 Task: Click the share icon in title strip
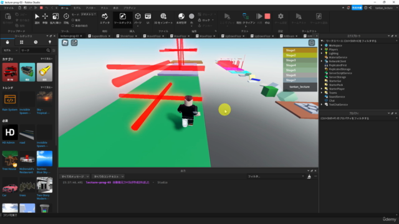point(370,8)
